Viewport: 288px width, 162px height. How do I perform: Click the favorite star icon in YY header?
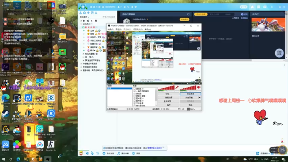coord(125,7)
